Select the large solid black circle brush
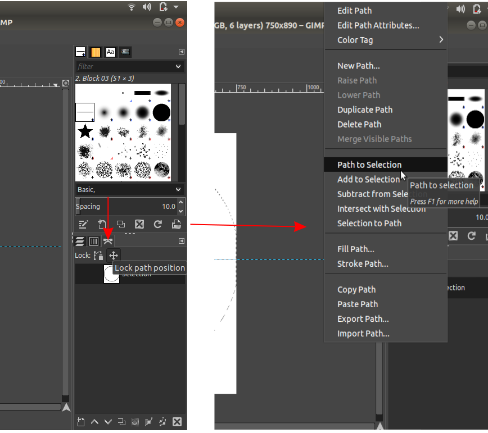Viewport: 488px width, 433px height. click(161, 112)
